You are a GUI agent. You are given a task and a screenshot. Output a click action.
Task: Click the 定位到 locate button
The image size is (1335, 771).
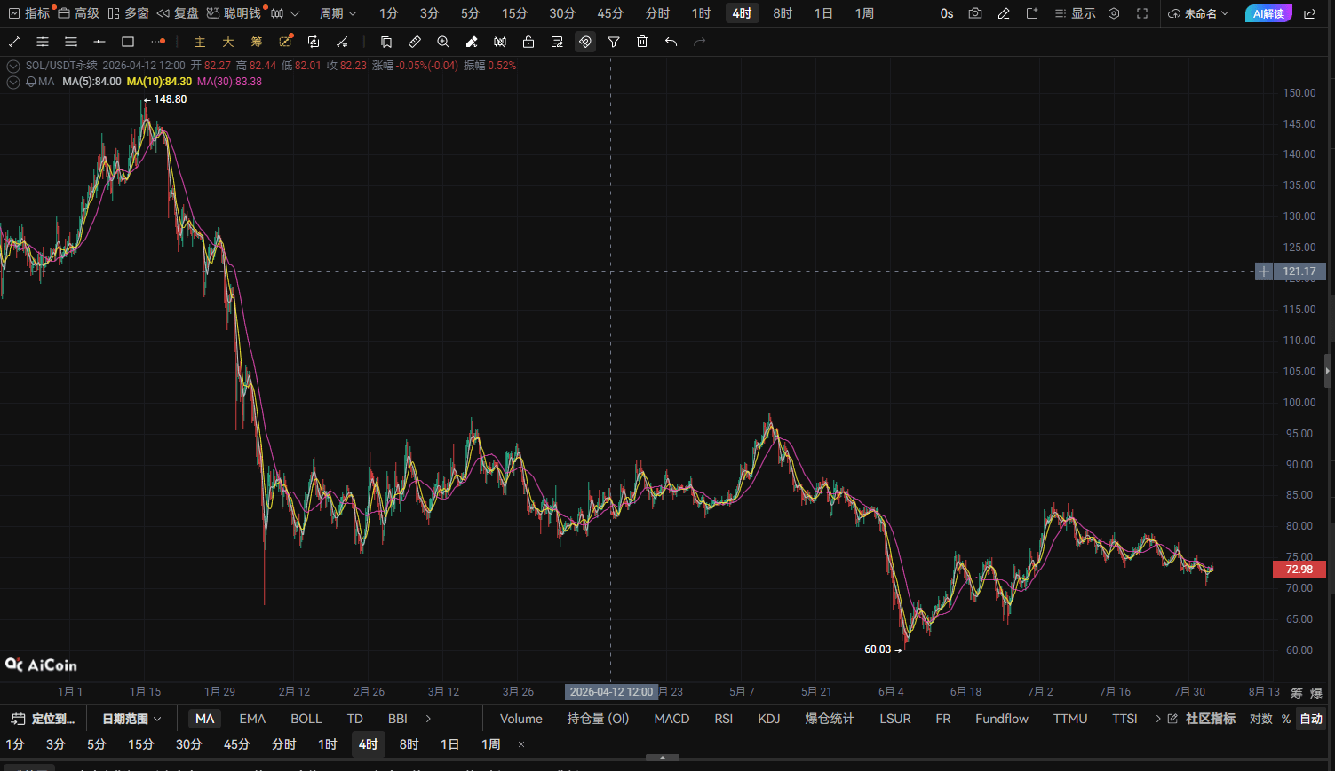(44, 719)
